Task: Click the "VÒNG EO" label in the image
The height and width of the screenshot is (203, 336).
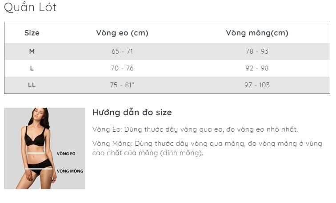Action: 66,154
